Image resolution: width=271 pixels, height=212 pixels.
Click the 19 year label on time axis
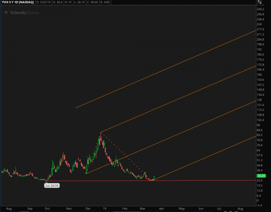[x=105, y=208]
